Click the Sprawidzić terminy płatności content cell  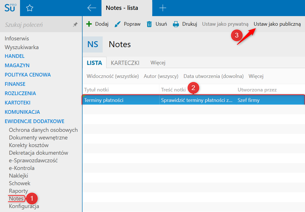[x=198, y=100]
